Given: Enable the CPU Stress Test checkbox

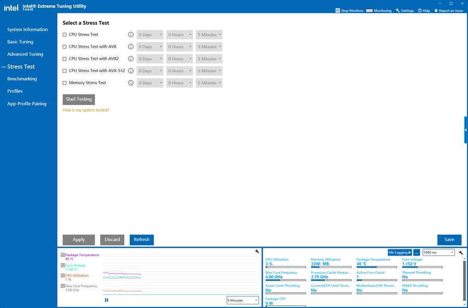Looking at the screenshot, I should click(64, 35).
